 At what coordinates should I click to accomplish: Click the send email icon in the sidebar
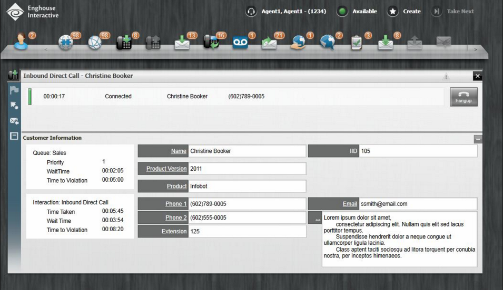(14, 121)
